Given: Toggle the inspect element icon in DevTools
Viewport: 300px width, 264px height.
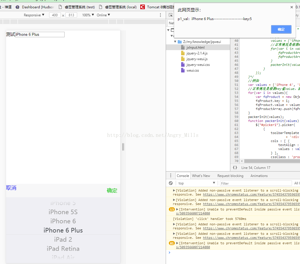Looking at the screenshot, I should pyautogui.click(x=171, y=15).
